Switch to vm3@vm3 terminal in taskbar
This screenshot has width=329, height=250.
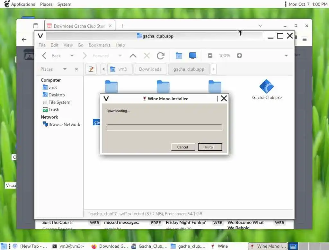click(68, 246)
